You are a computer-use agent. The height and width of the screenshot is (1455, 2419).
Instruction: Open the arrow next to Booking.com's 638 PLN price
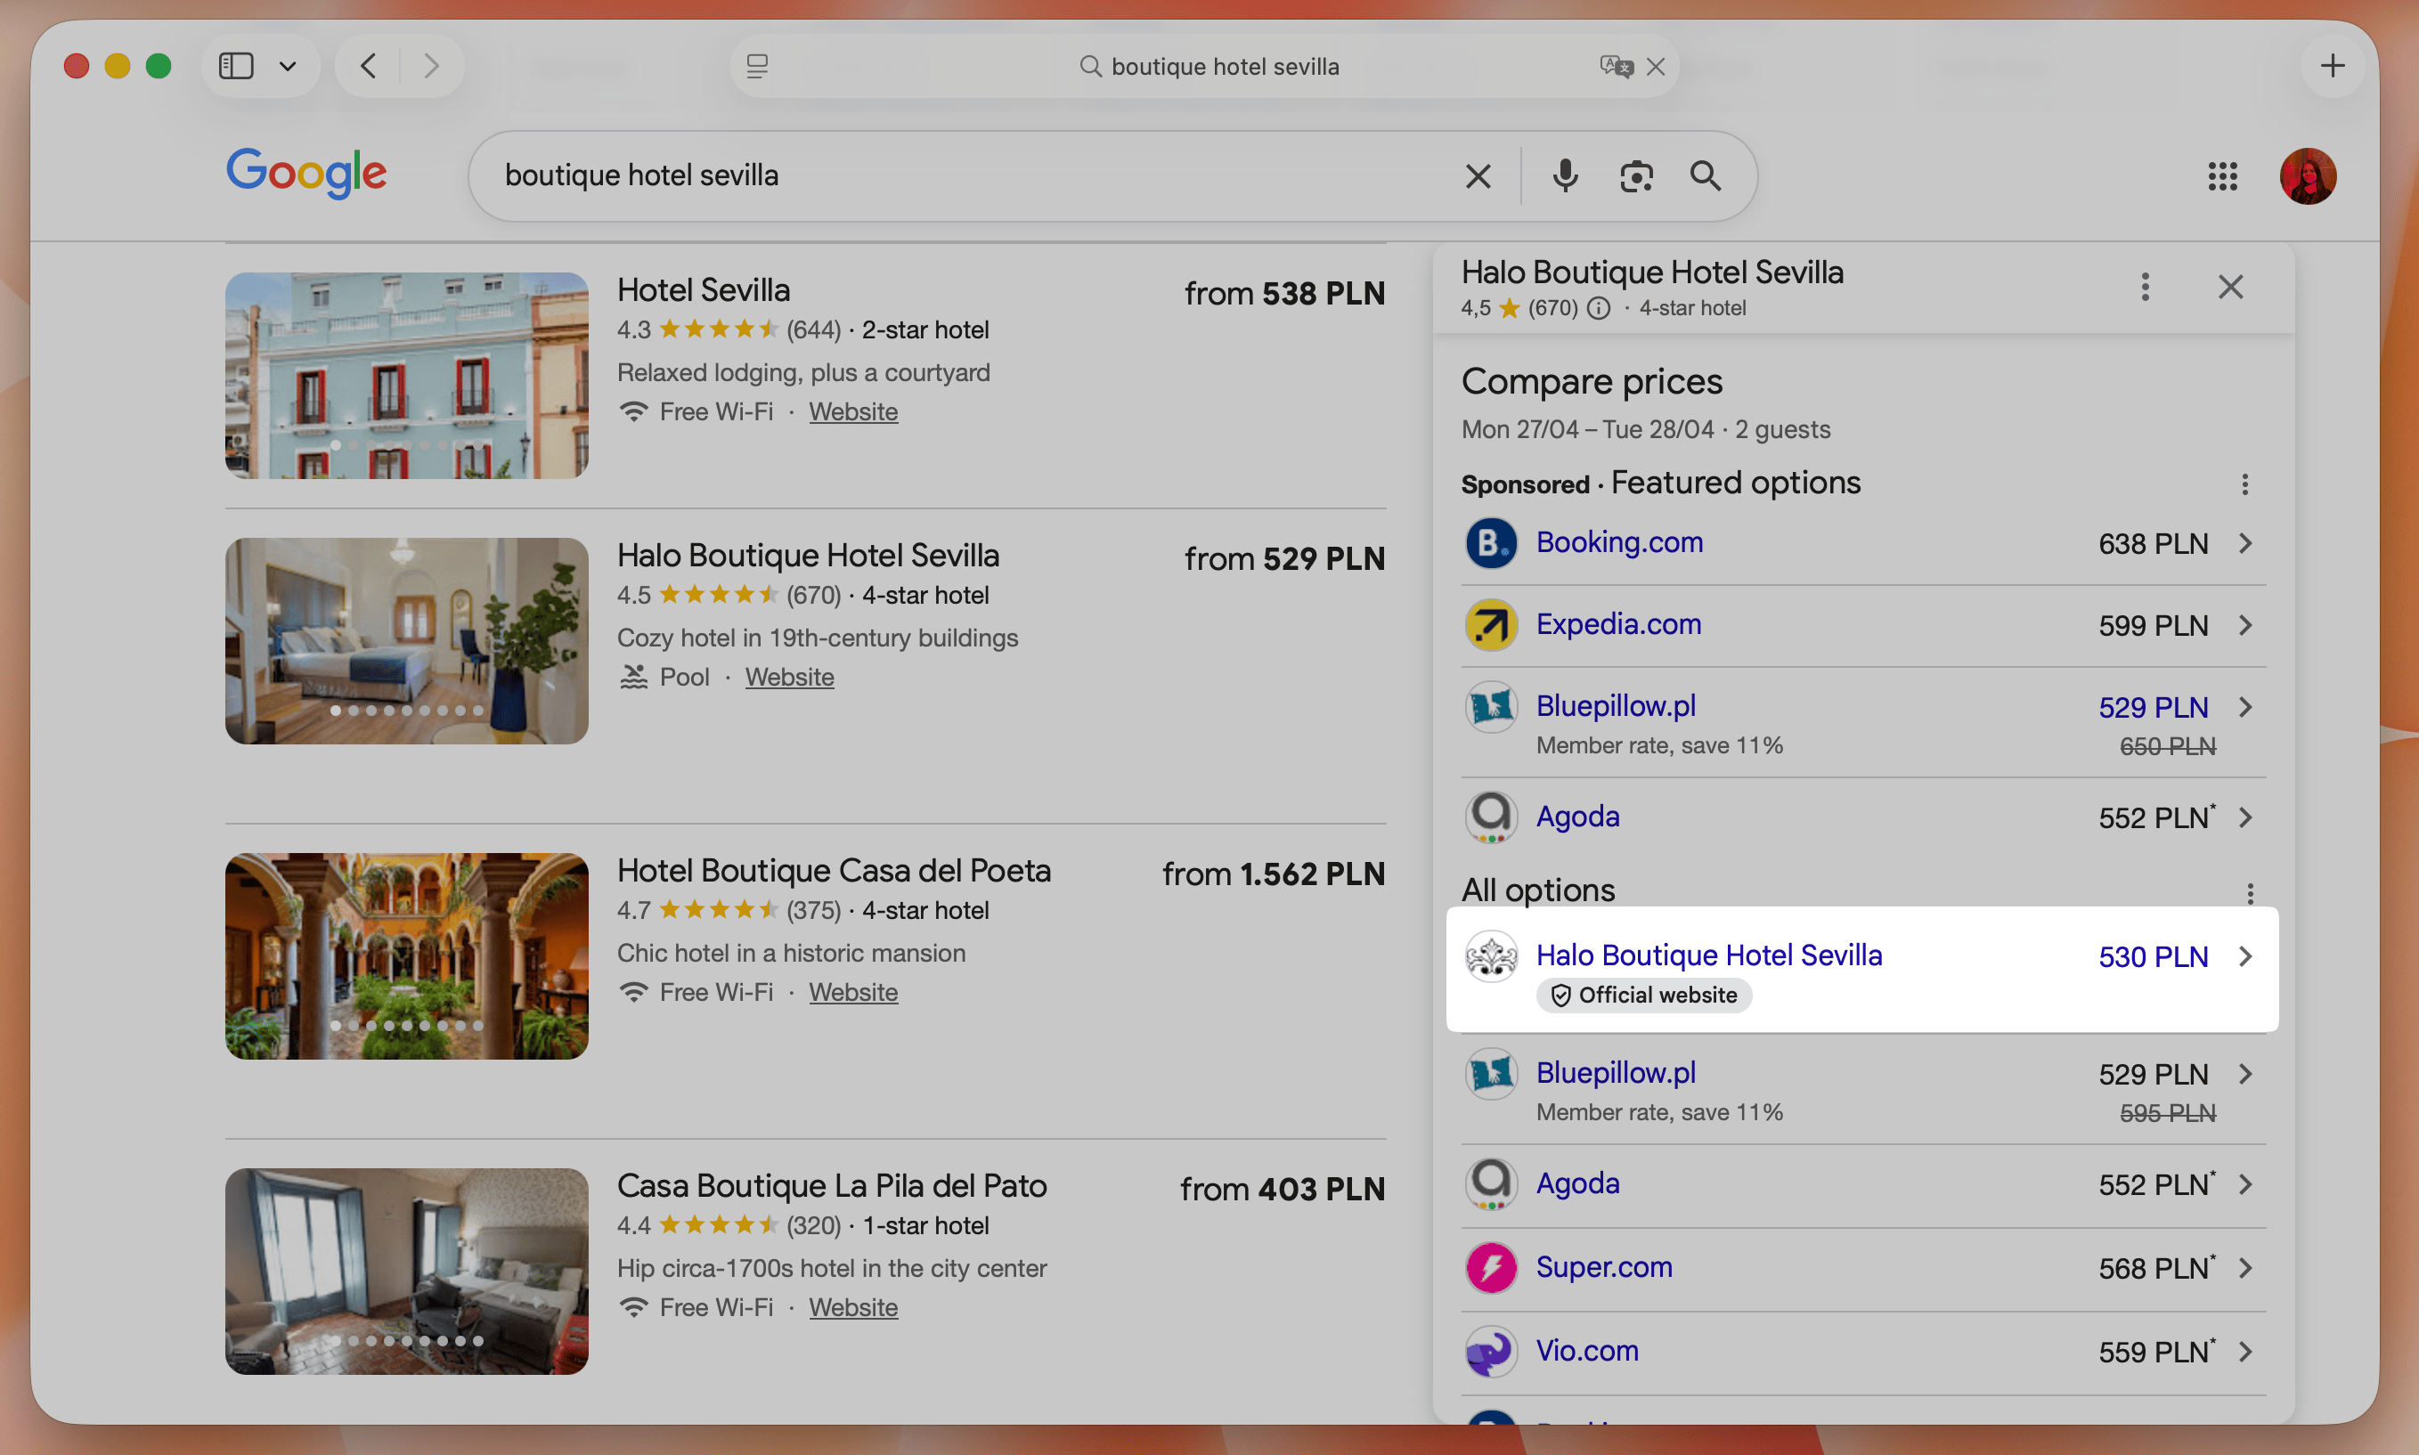[x=2245, y=543]
